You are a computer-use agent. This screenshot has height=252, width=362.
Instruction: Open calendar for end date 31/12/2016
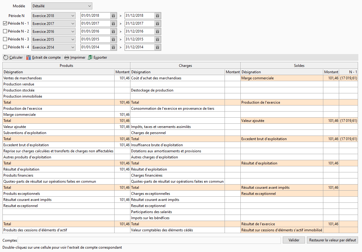[158, 31]
